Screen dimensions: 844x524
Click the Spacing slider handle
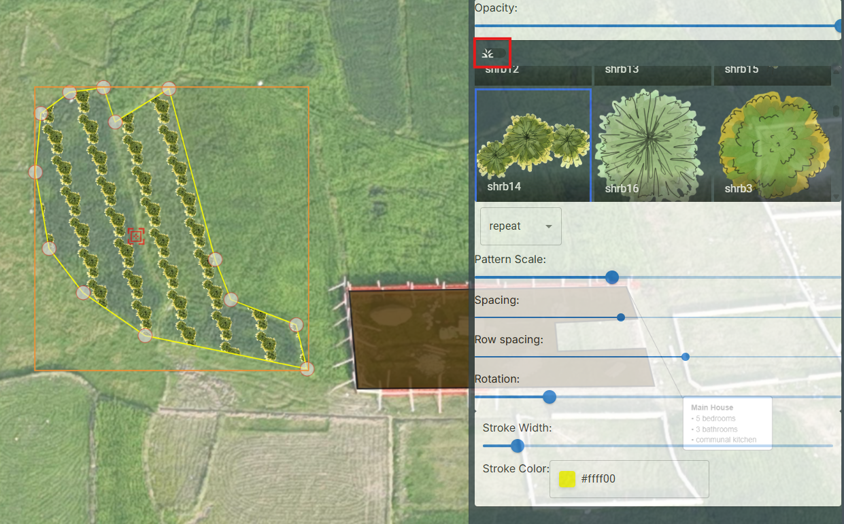click(620, 317)
